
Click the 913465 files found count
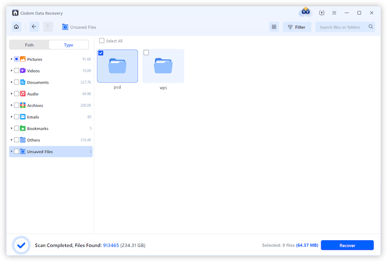(x=111, y=246)
